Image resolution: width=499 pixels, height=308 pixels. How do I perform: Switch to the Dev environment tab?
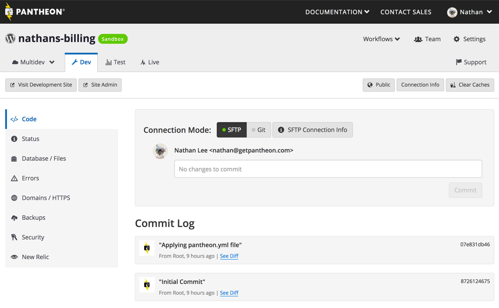pos(81,63)
